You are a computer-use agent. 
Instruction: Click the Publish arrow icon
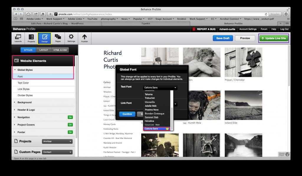(x=84, y=38)
